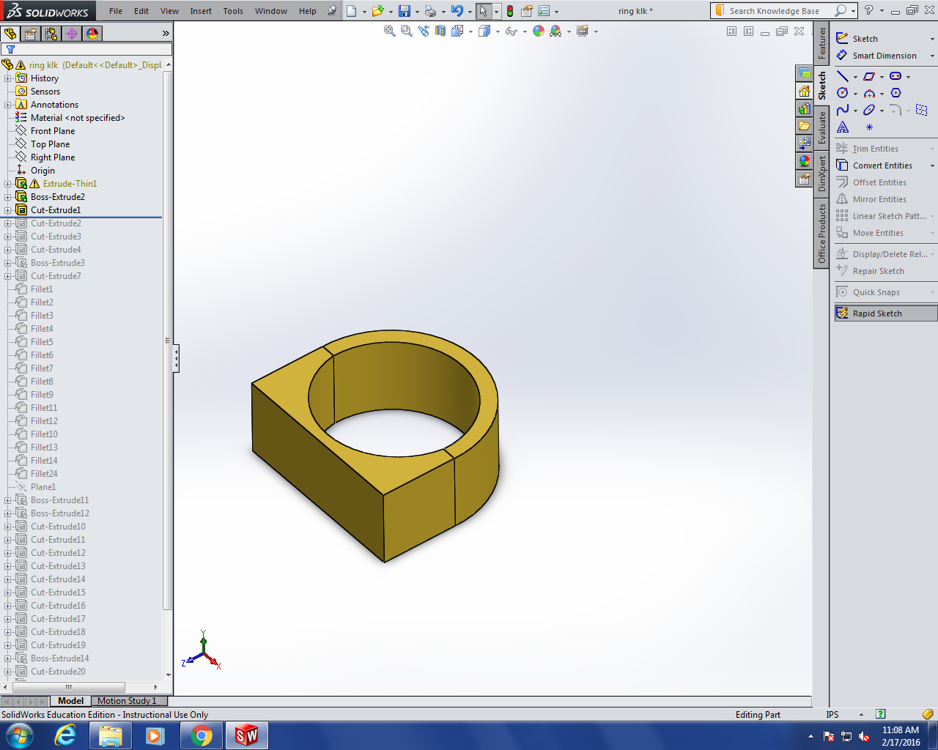Click the Save icon in the toolbar

point(405,11)
